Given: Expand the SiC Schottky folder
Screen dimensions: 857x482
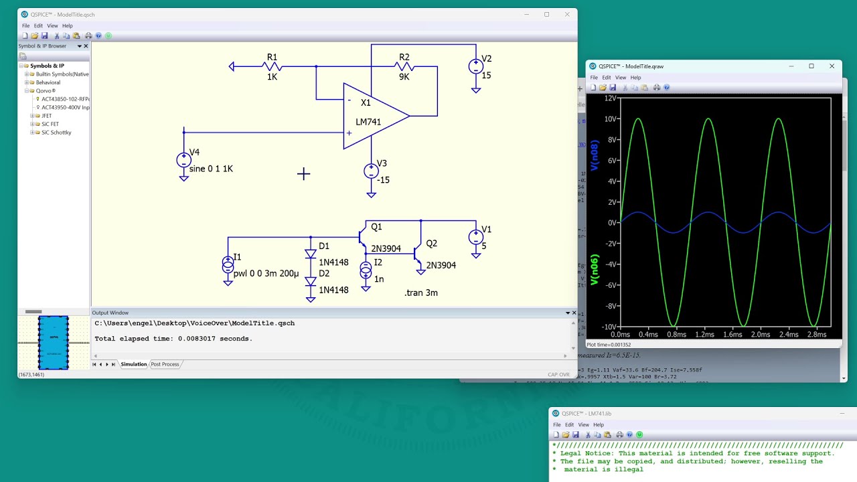Looking at the screenshot, I should 32,133.
